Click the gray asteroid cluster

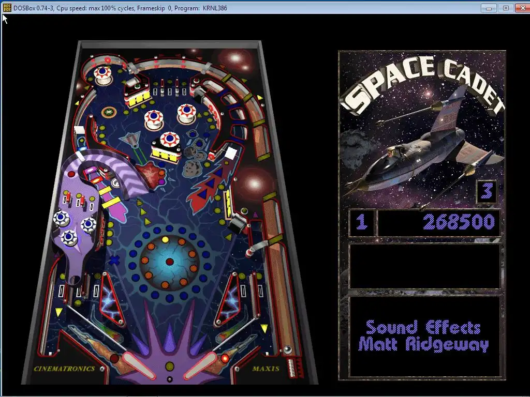point(194,154)
